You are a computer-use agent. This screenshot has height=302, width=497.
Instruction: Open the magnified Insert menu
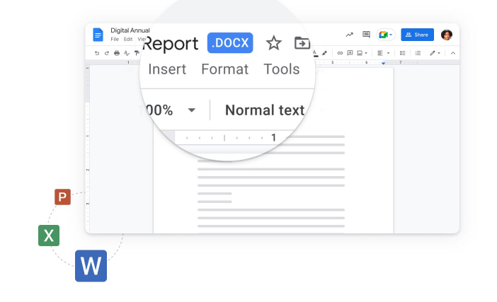click(167, 69)
